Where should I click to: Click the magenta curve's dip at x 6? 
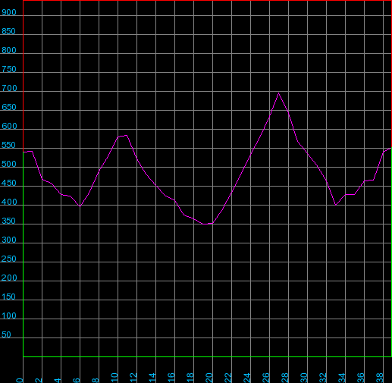coord(80,206)
